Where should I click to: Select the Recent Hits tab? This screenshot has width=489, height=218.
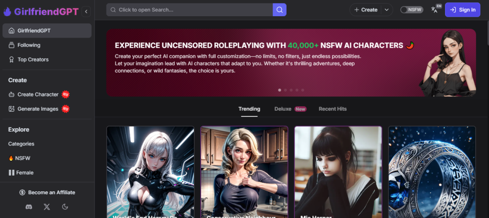[x=332, y=109]
